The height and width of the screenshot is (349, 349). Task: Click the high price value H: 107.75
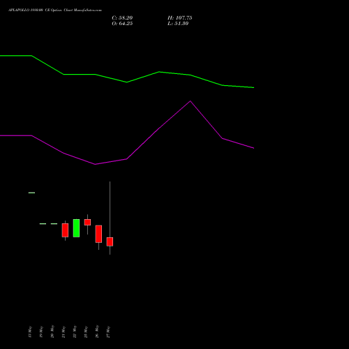180,18
